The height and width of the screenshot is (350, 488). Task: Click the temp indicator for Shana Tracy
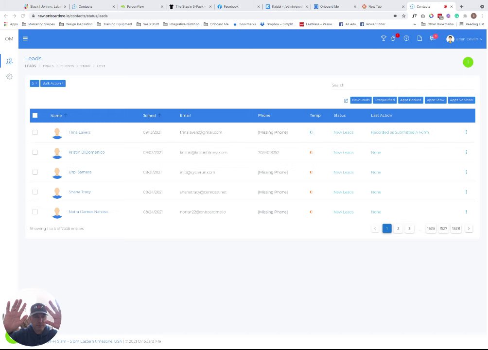311,192
